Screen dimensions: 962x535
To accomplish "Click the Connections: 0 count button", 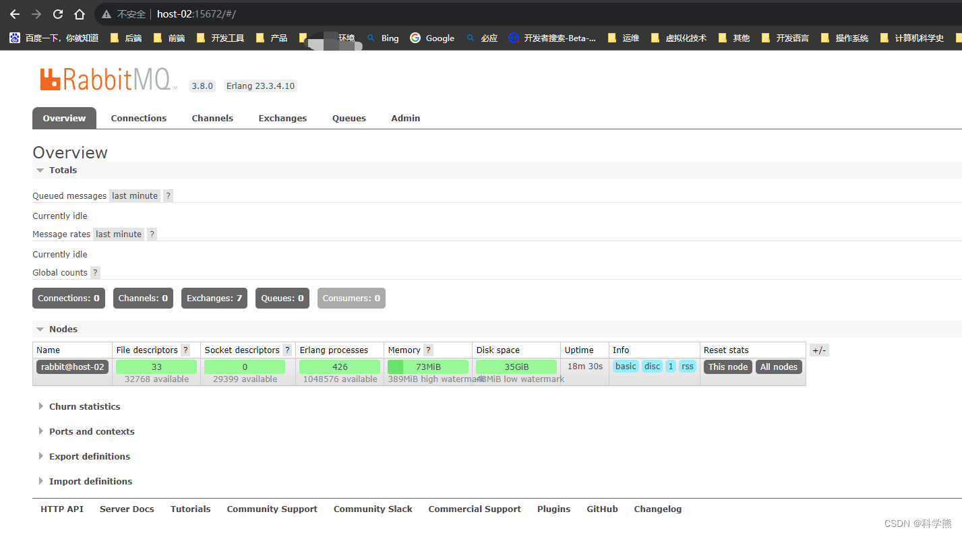I will point(69,298).
